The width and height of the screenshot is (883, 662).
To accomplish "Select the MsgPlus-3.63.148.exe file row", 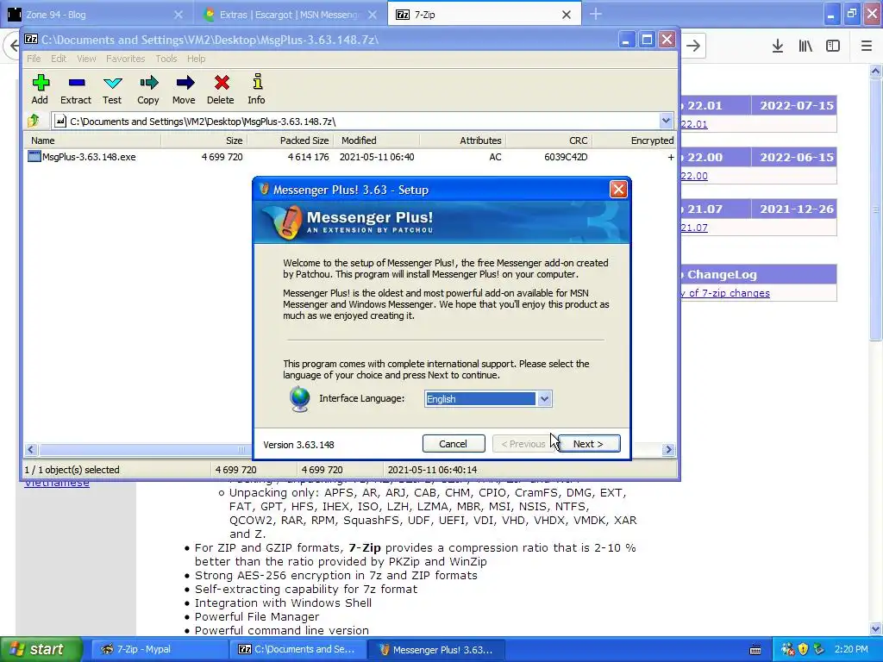I will tap(350, 157).
